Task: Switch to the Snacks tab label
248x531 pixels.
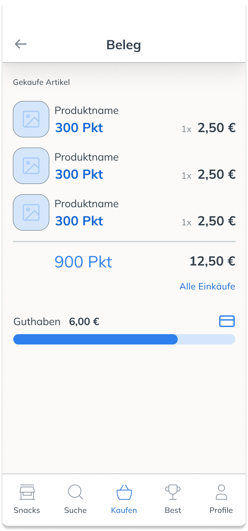Action: pos(27,510)
